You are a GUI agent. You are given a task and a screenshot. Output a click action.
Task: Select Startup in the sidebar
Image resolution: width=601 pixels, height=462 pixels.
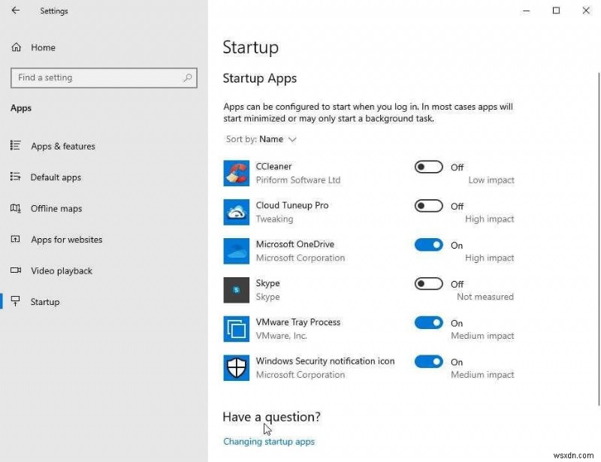[x=45, y=301]
